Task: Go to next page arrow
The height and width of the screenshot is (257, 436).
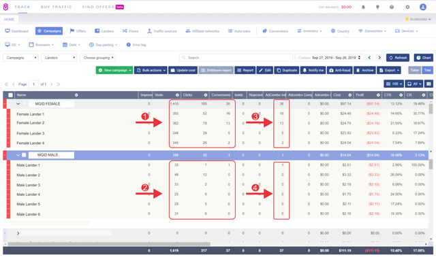Action: 51,84
